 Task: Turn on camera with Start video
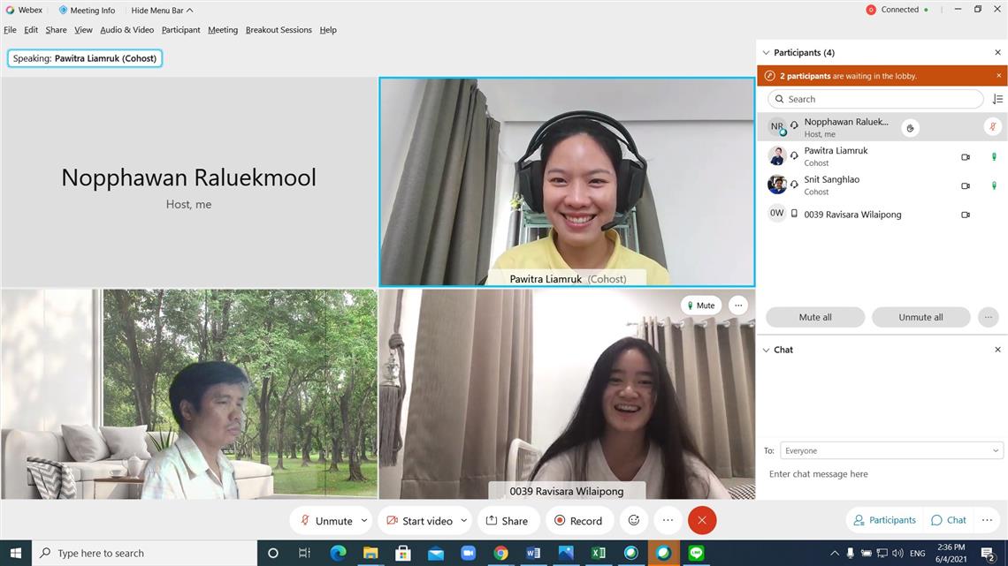tap(419, 521)
